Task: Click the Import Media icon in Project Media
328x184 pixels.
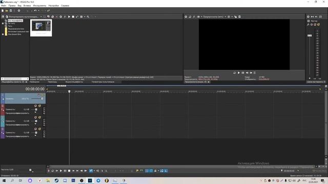Action: [7, 17]
